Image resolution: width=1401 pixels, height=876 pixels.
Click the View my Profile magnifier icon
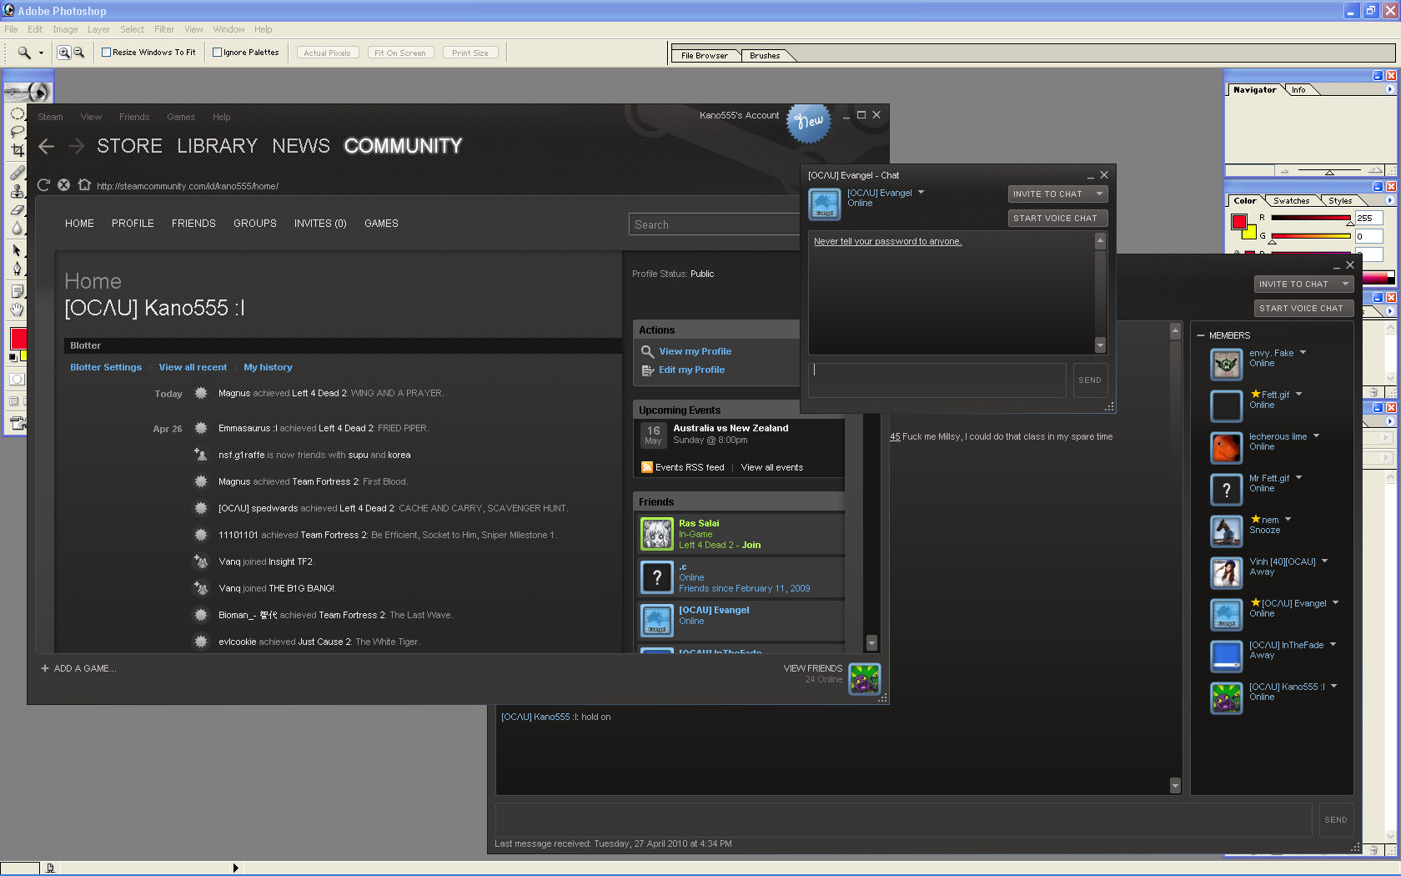[x=647, y=351]
